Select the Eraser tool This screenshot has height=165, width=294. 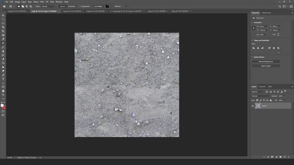point(3,59)
